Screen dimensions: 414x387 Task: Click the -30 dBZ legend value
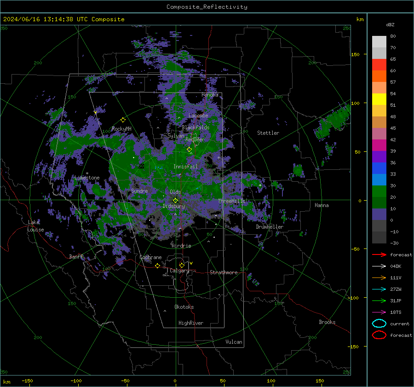(x=394, y=243)
